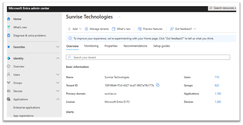Click the What's new sidebar icon

pos(9,27)
